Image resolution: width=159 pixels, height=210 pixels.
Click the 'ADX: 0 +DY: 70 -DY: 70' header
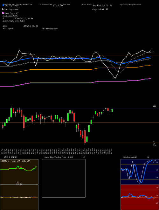[x=15, y=161]
